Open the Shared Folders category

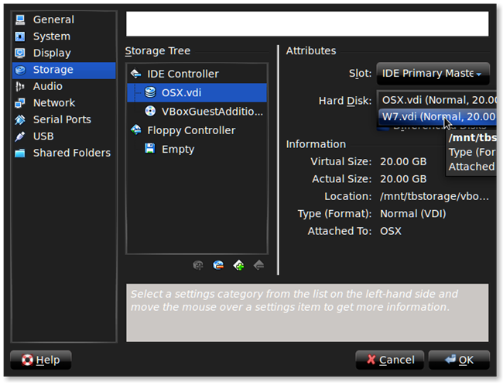coord(63,153)
